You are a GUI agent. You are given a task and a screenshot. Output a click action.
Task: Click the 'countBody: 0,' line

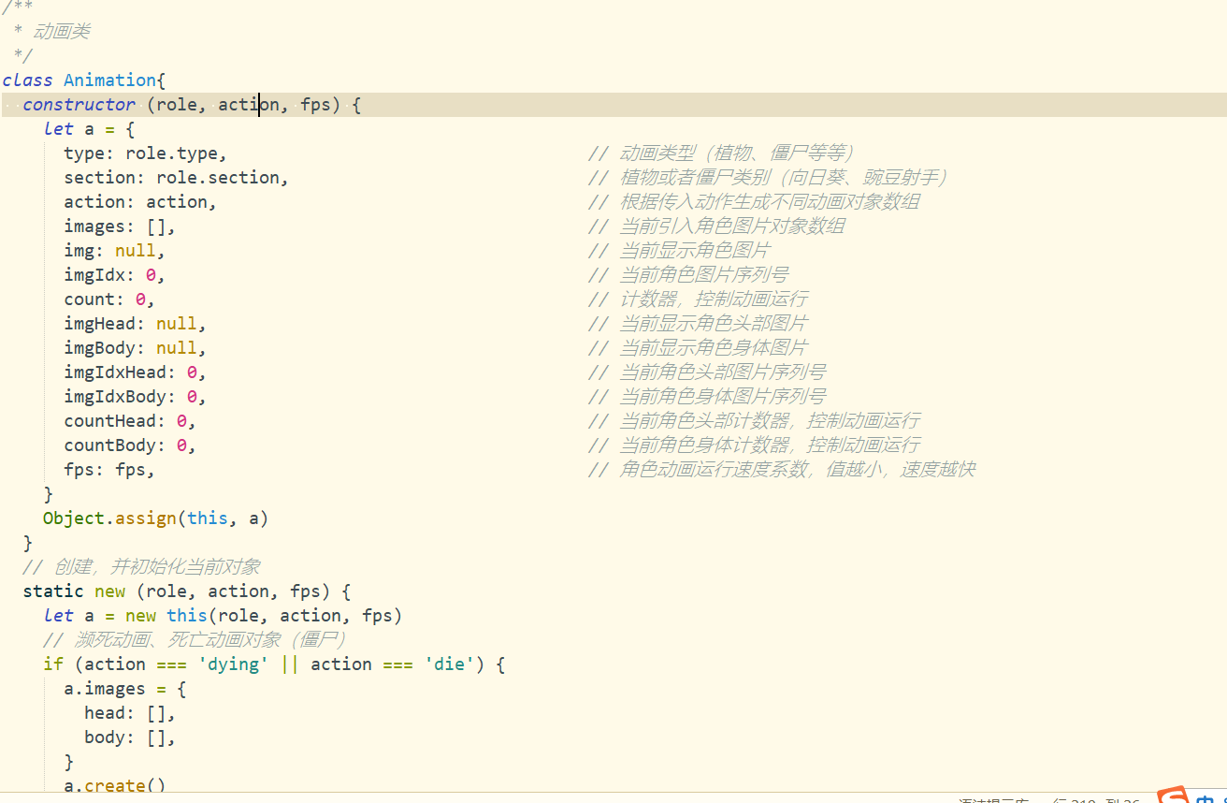click(x=130, y=445)
